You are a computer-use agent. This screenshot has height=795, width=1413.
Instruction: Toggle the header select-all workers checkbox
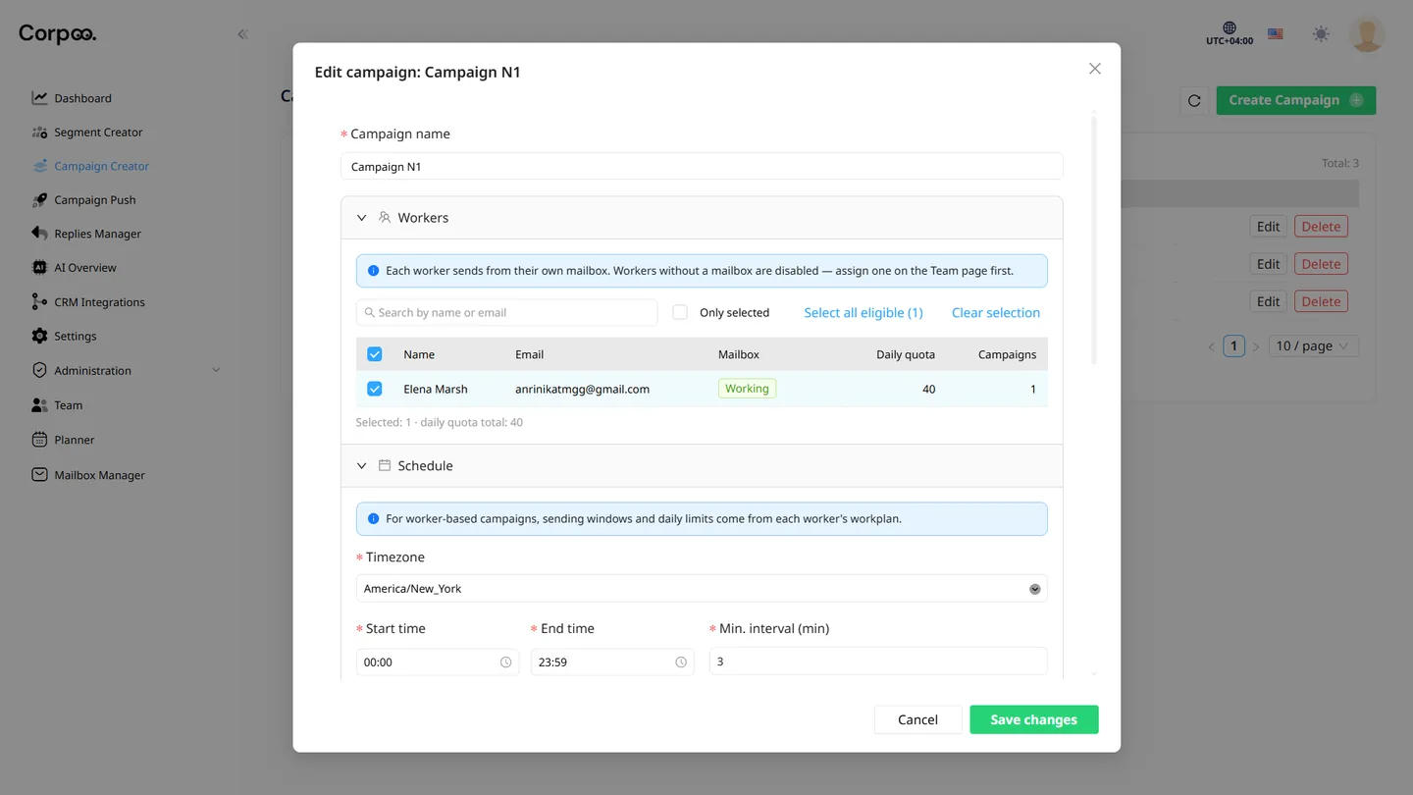tap(375, 354)
